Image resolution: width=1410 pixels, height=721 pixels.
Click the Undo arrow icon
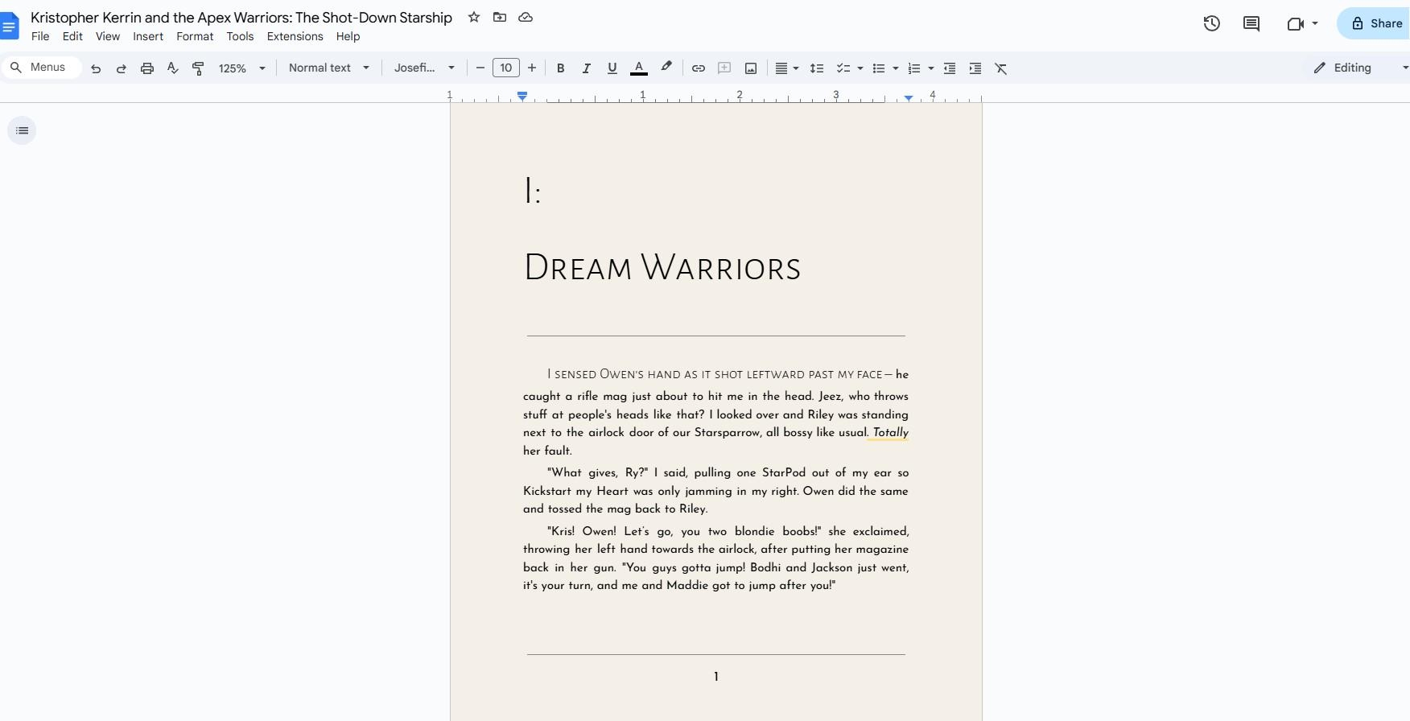(96, 68)
